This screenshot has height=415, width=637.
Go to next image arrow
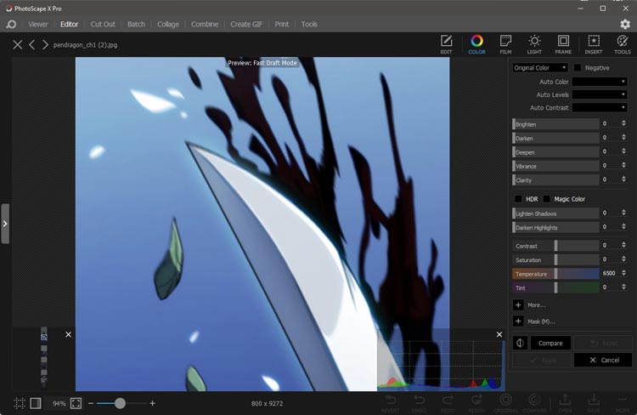click(45, 45)
